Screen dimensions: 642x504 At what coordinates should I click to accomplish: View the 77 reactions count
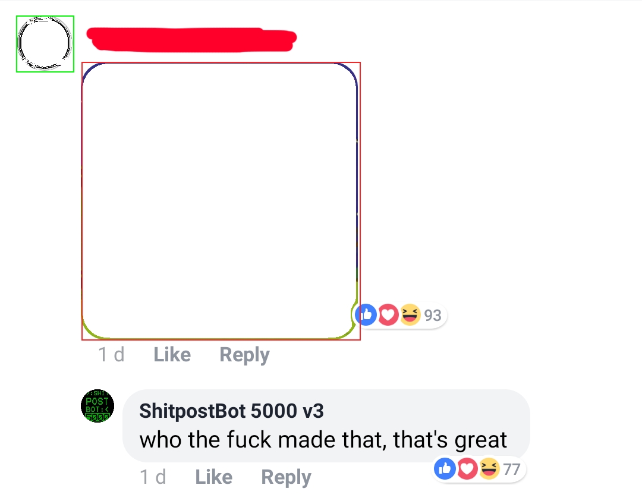512,469
